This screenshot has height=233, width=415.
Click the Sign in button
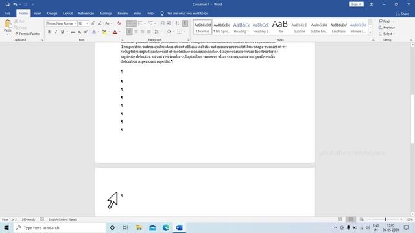click(356, 5)
